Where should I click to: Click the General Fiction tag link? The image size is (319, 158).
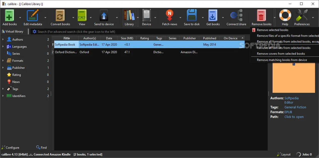coord(295,107)
